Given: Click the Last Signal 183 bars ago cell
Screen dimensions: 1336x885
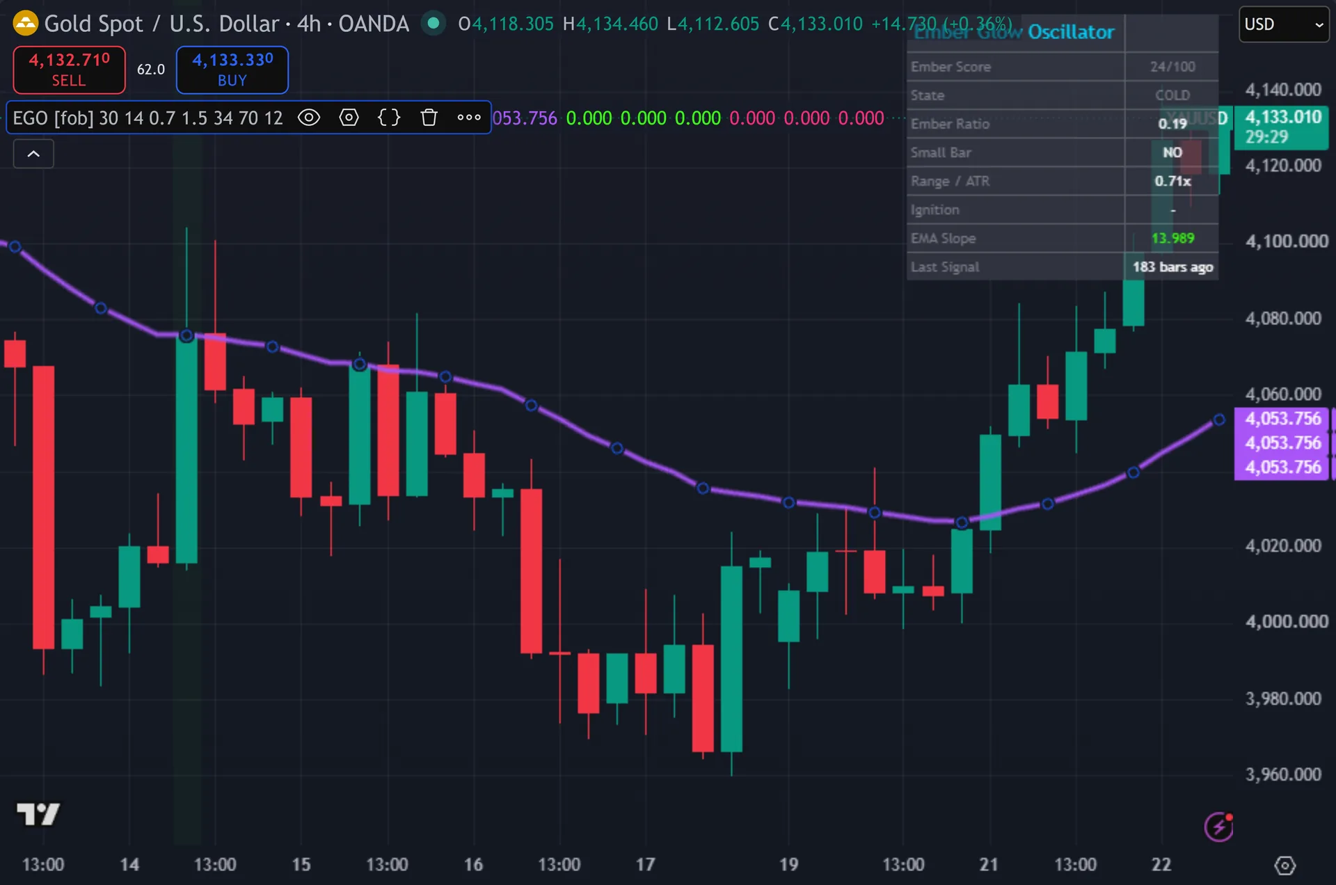Looking at the screenshot, I should 1172,267.
